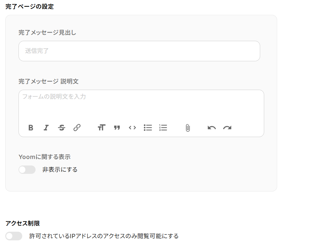This screenshot has width=334, height=245.
Task: Insert a hyperlink with the link icon
Action: [x=77, y=127]
